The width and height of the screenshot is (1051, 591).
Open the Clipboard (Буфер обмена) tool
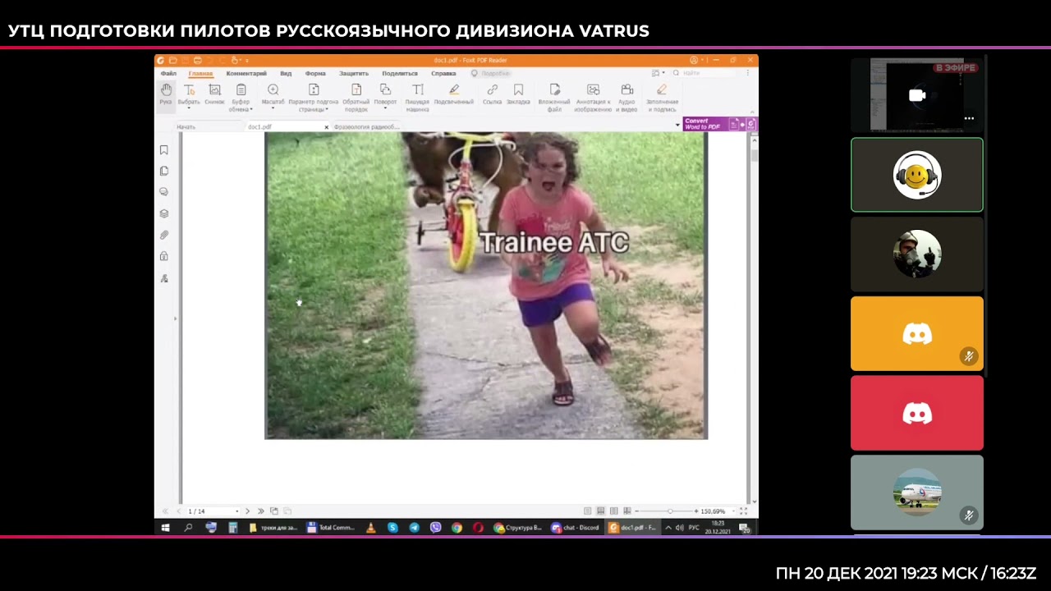click(241, 97)
